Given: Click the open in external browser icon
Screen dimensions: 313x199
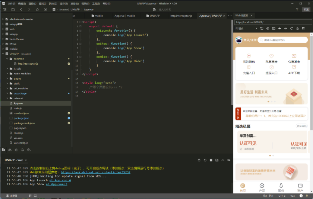Looking at the screenshot, I should (262, 29).
